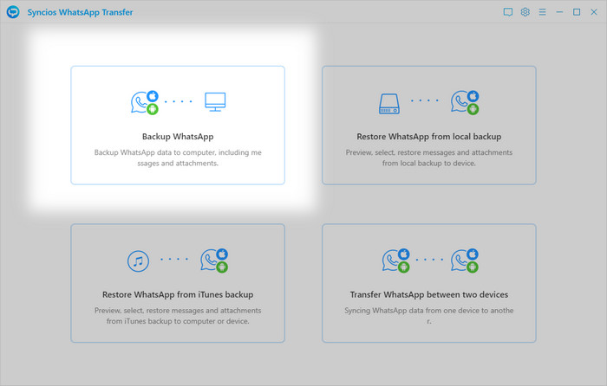Click 'Syncing WhatsApp data from one device' description
This screenshot has height=386, width=607.
click(429, 316)
